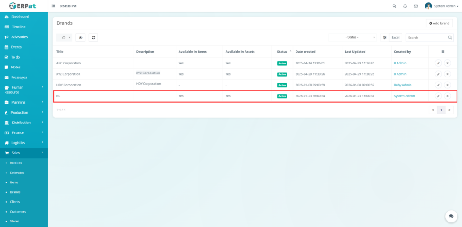
Task: Click the System Admin avatar picture
Action: click(429, 6)
